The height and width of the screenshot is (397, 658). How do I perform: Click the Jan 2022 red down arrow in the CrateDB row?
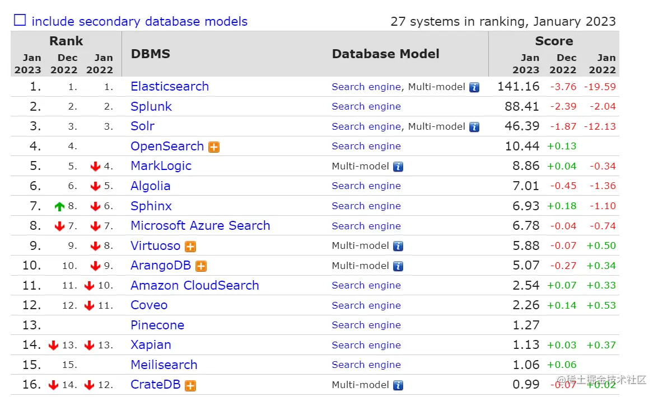point(89,385)
